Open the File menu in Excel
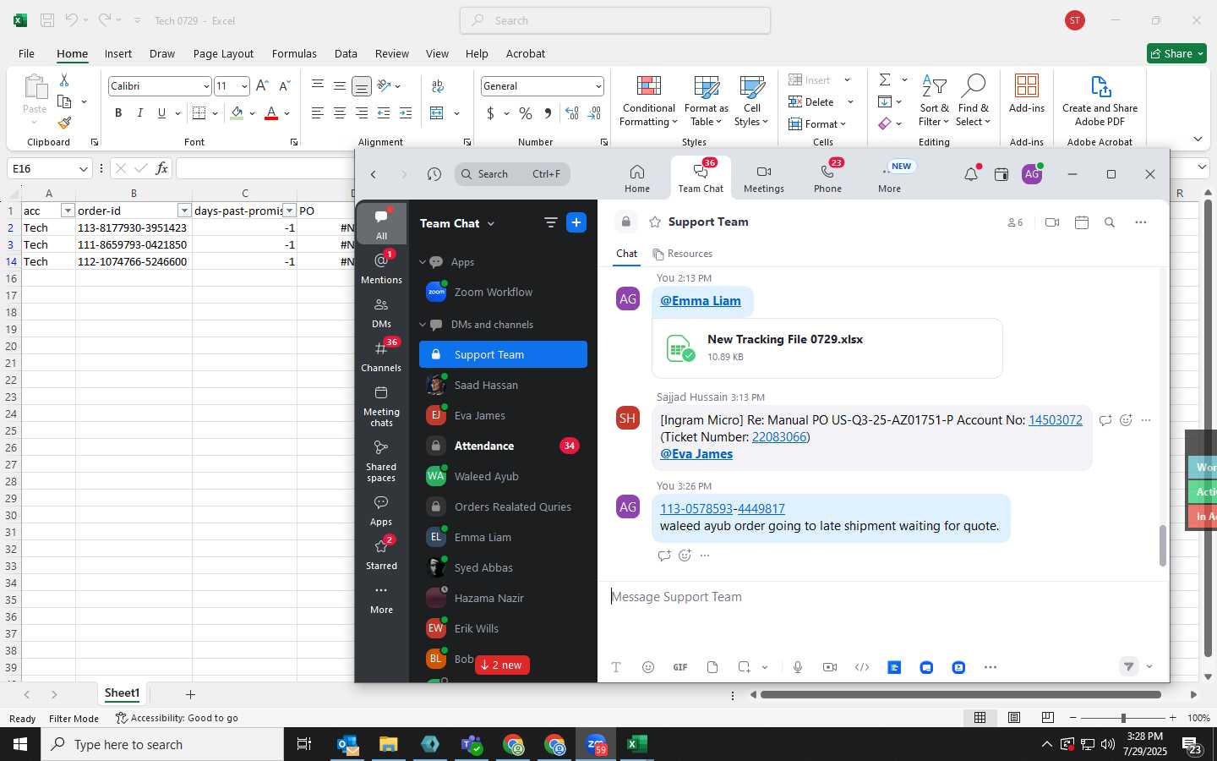1217x761 pixels. (26, 53)
